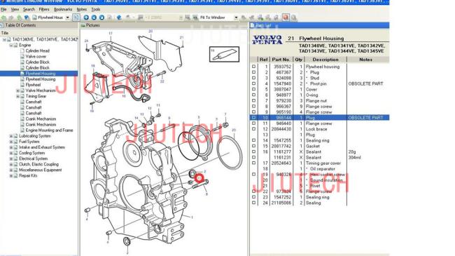Click the magnifier icon at toolbar end

[294, 18]
